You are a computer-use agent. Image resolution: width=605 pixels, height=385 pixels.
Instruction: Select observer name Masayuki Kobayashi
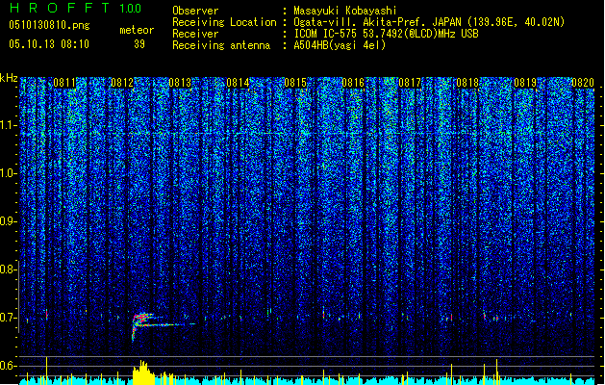tap(345, 11)
